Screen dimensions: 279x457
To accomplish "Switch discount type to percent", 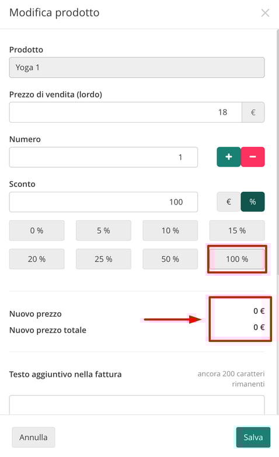I will click(x=253, y=202).
